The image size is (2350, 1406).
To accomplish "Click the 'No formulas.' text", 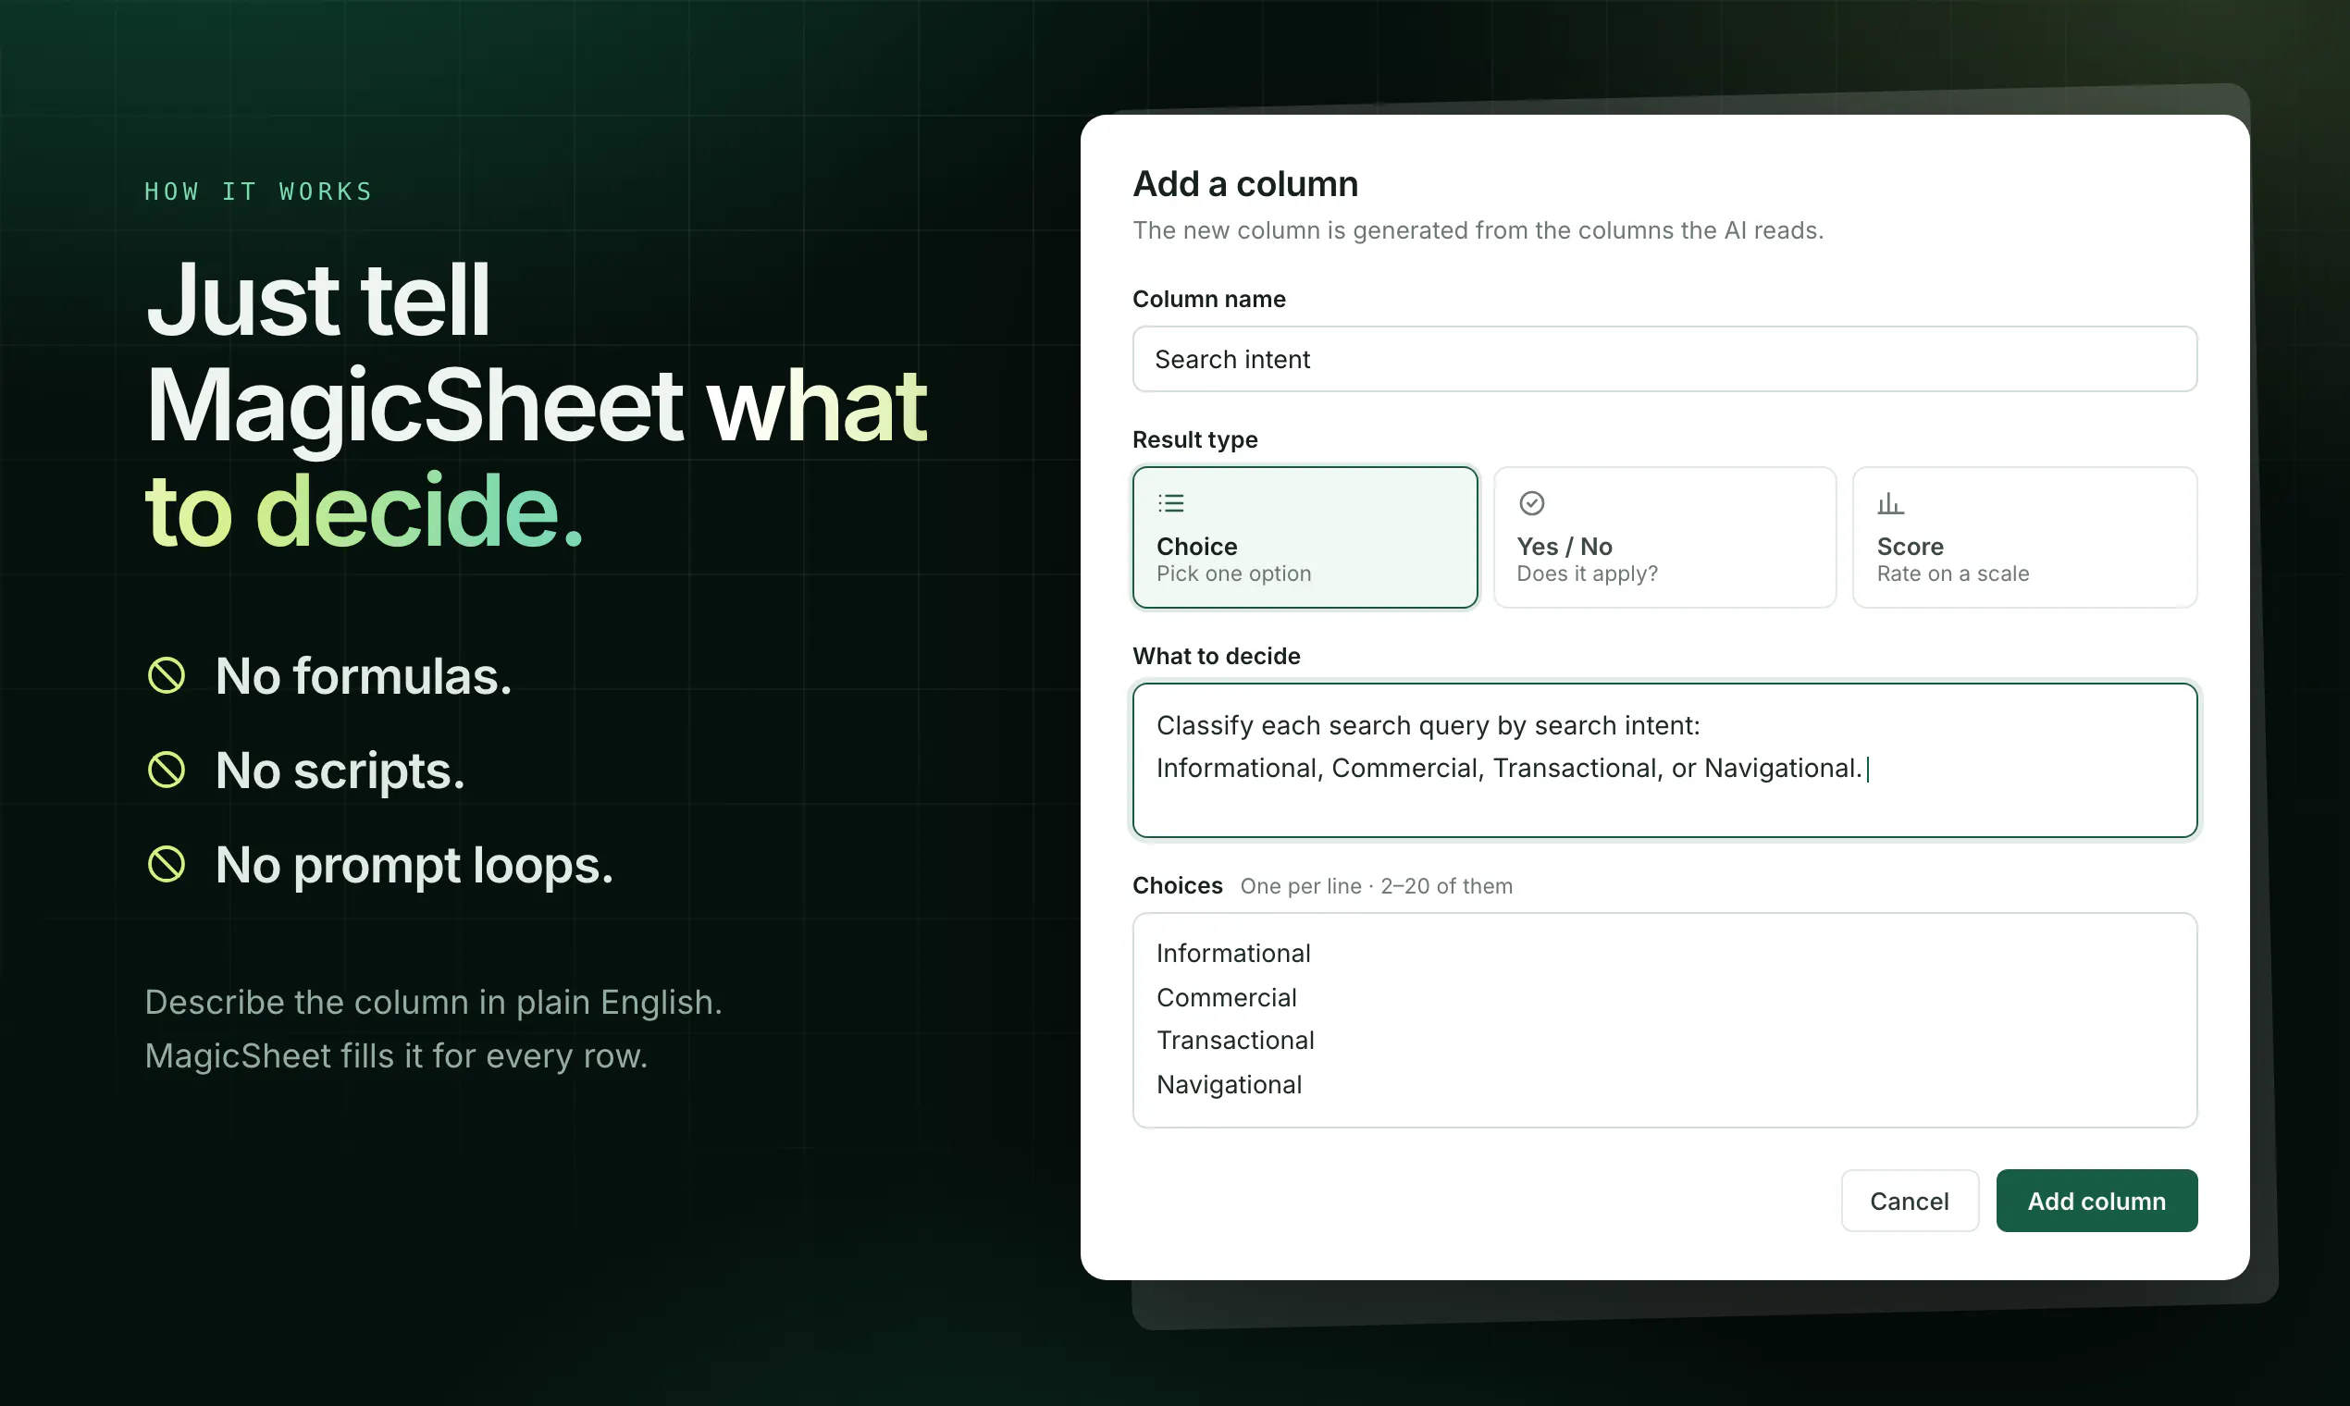I will [364, 676].
